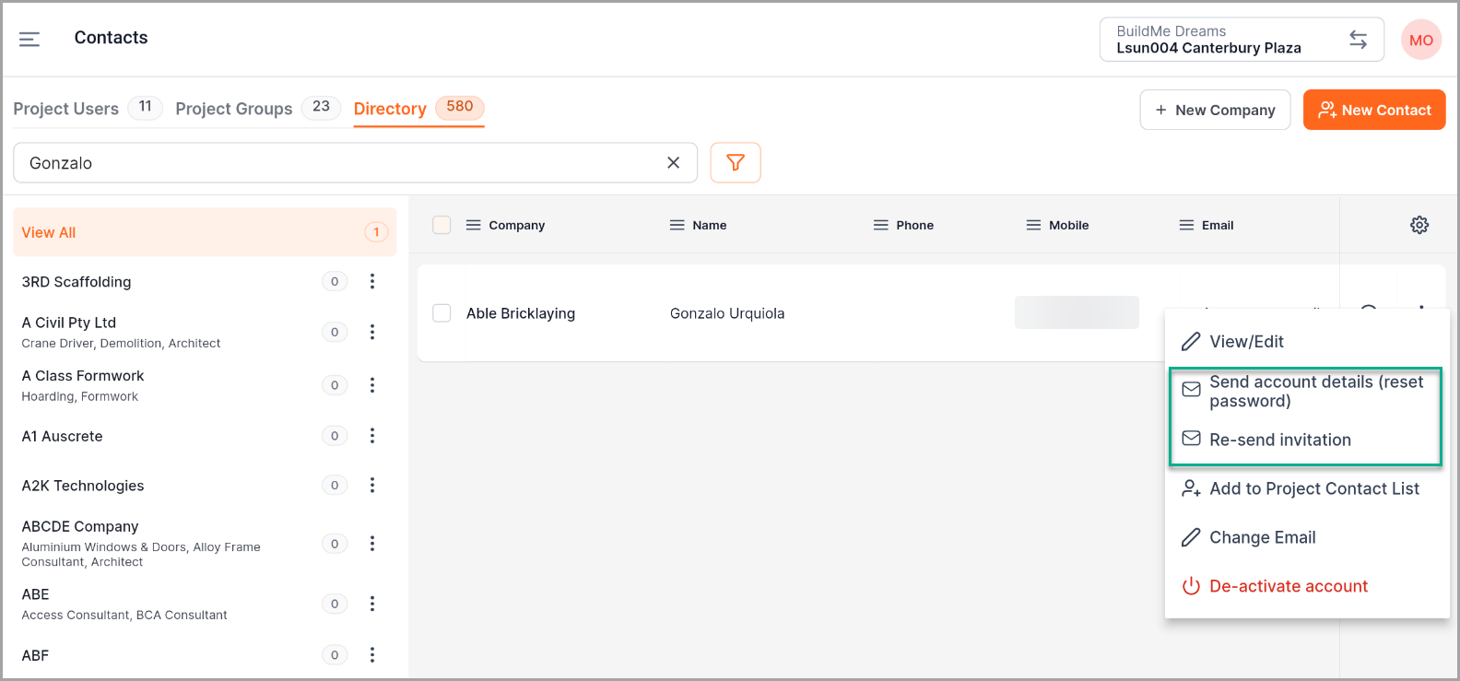Select Re-send invitation from the menu
The width and height of the screenshot is (1460, 681).
point(1279,440)
